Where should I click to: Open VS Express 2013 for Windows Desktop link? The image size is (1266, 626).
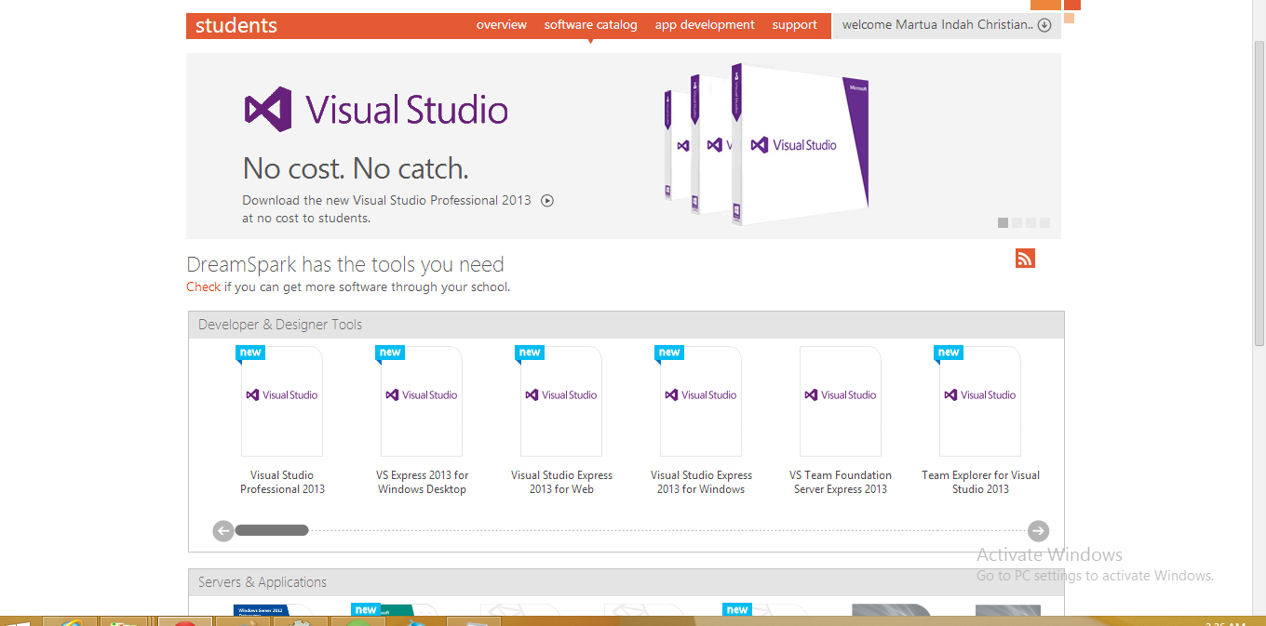click(x=422, y=482)
